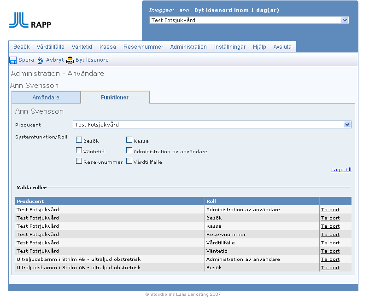Click the Avbryt undo arrow icon
369x300 pixels.
click(41, 60)
